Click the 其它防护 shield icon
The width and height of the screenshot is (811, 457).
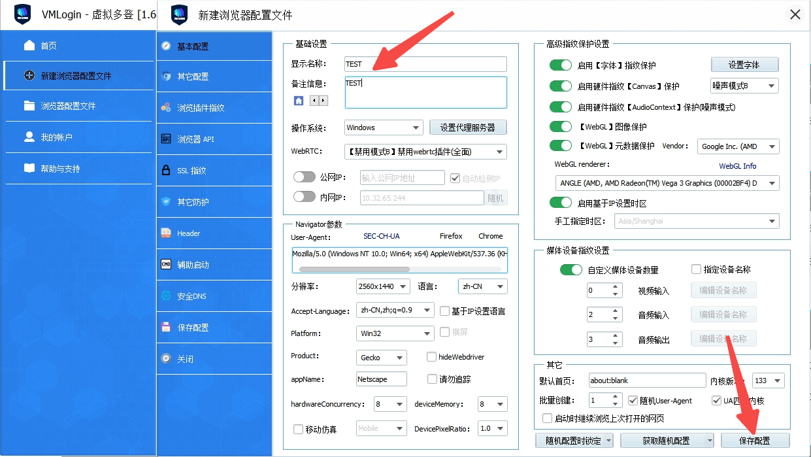coord(166,202)
